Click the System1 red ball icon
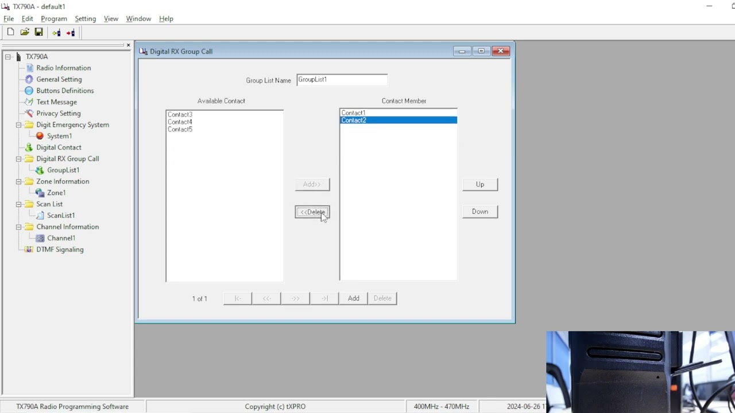Image resolution: width=735 pixels, height=413 pixels. pyautogui.click(x=40, y=136)
